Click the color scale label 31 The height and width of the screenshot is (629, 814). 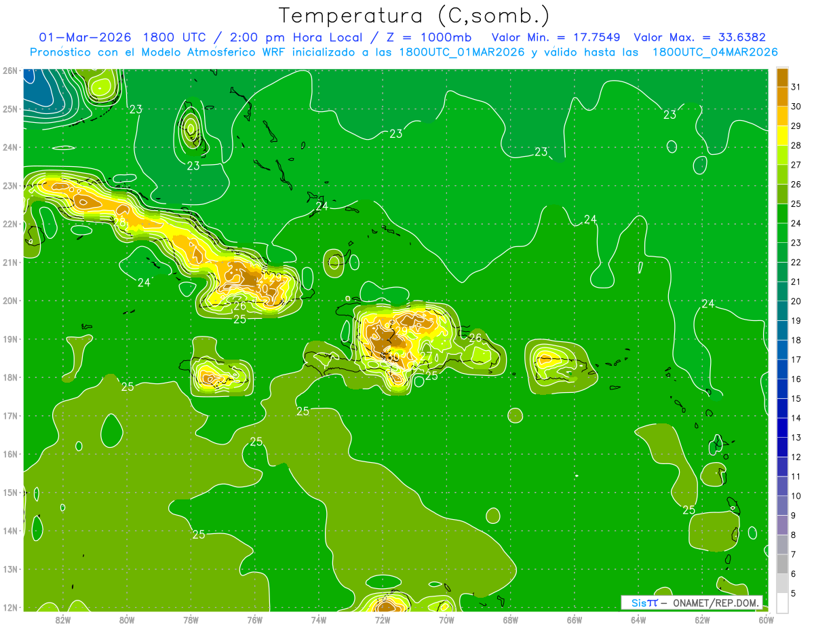click(x=796, y=86)
